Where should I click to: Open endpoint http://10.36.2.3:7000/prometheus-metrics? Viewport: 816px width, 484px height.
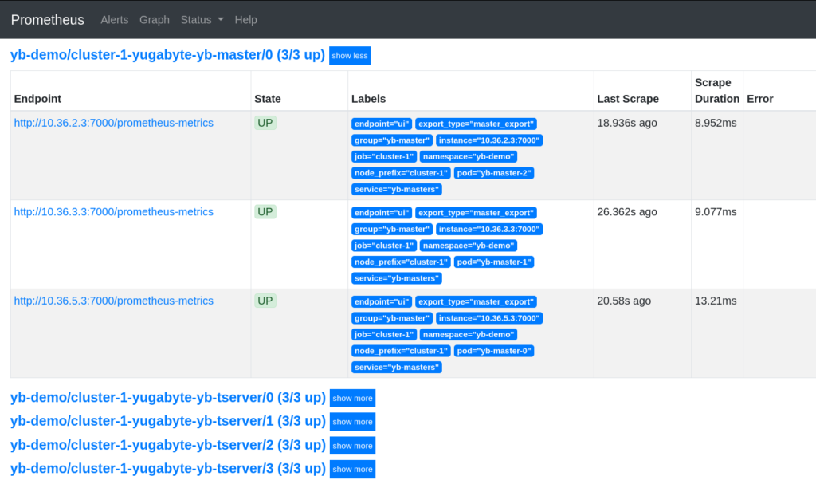113,123
